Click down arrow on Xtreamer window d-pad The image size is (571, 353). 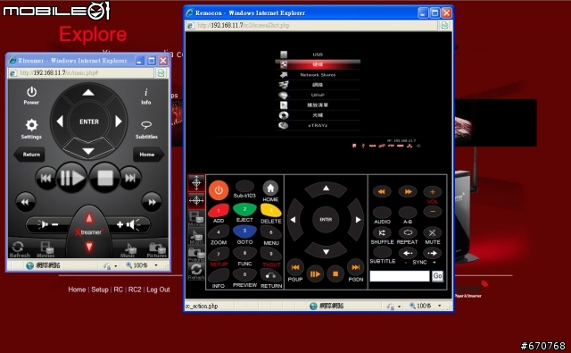88,151
